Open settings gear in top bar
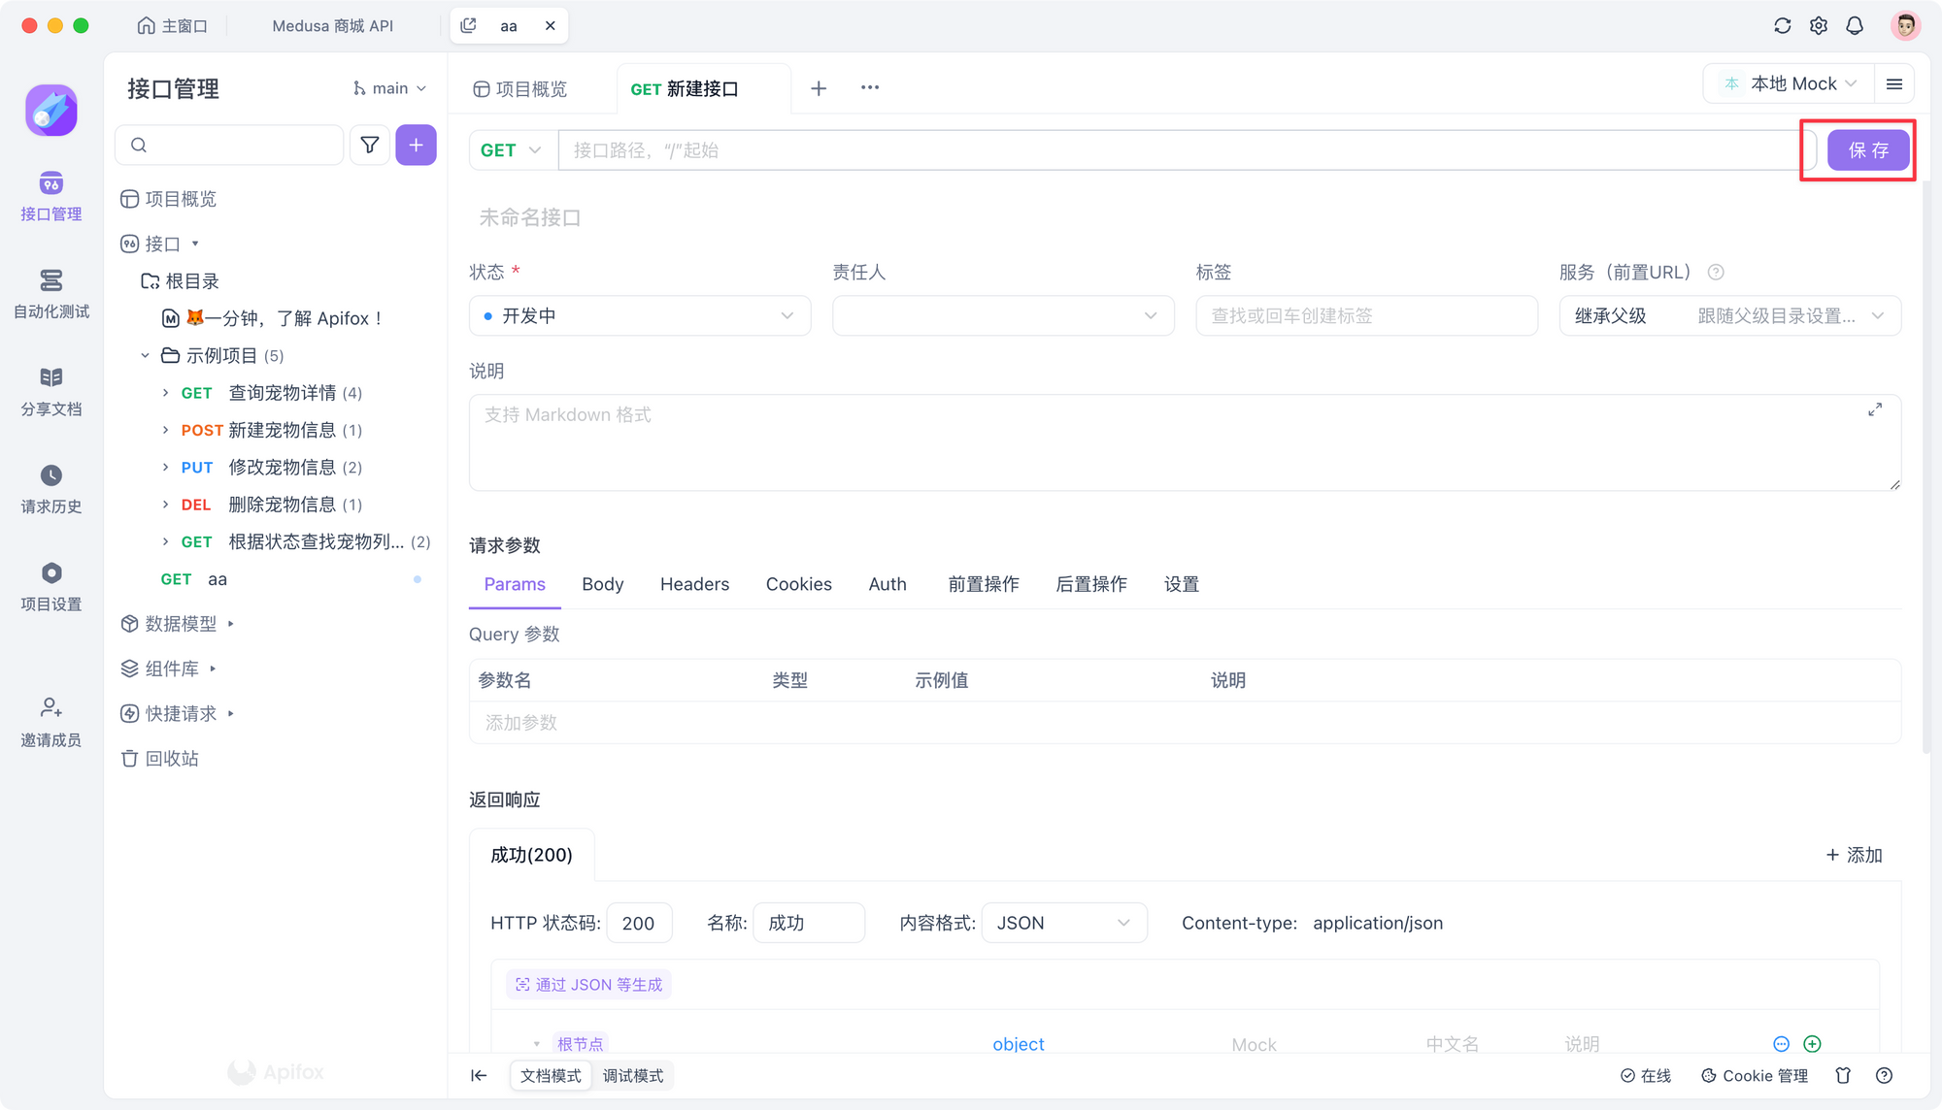 pos(1819,26)
